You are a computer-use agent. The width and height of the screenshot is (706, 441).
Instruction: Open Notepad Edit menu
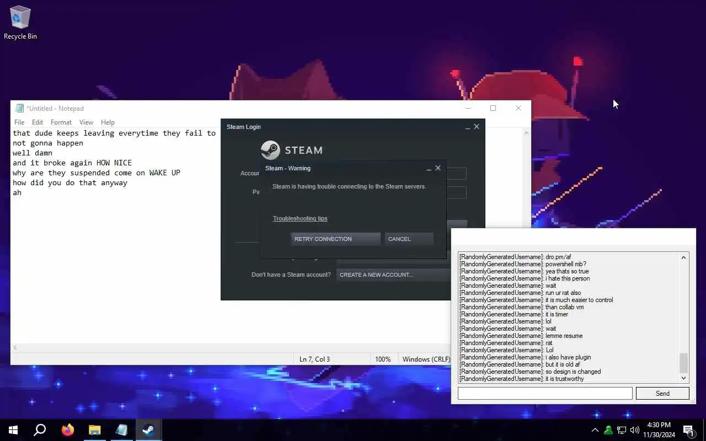38,122
